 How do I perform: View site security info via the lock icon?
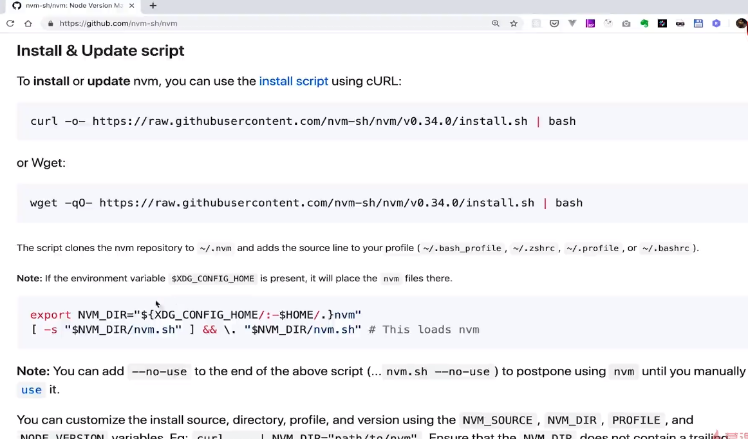[51, 23]
